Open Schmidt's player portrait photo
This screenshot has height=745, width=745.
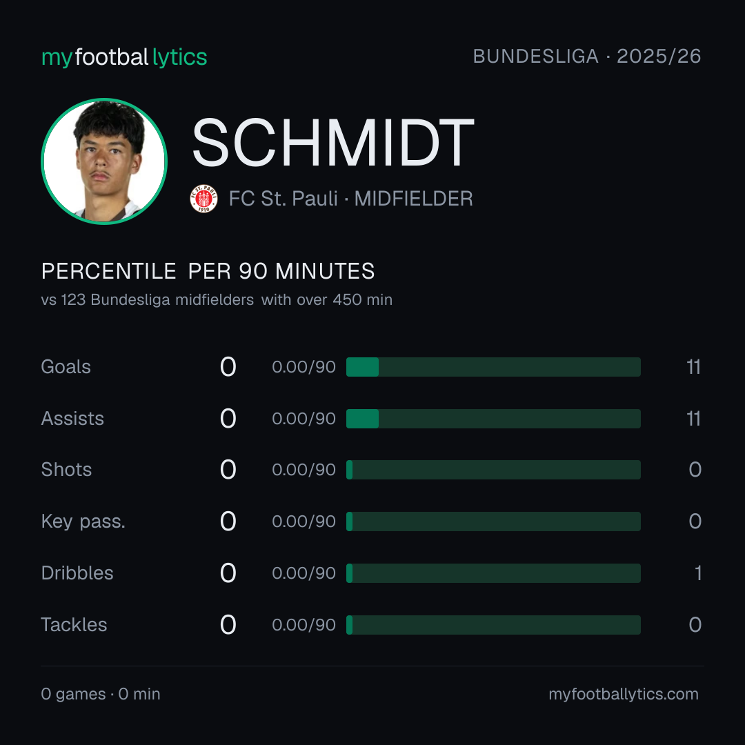point(104,161)
